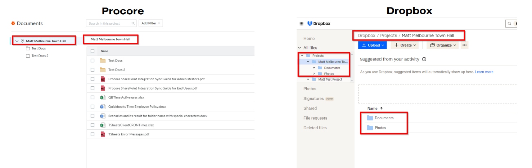
Task: Check the box for Test Docs 2 row
Action: (93, 70)
